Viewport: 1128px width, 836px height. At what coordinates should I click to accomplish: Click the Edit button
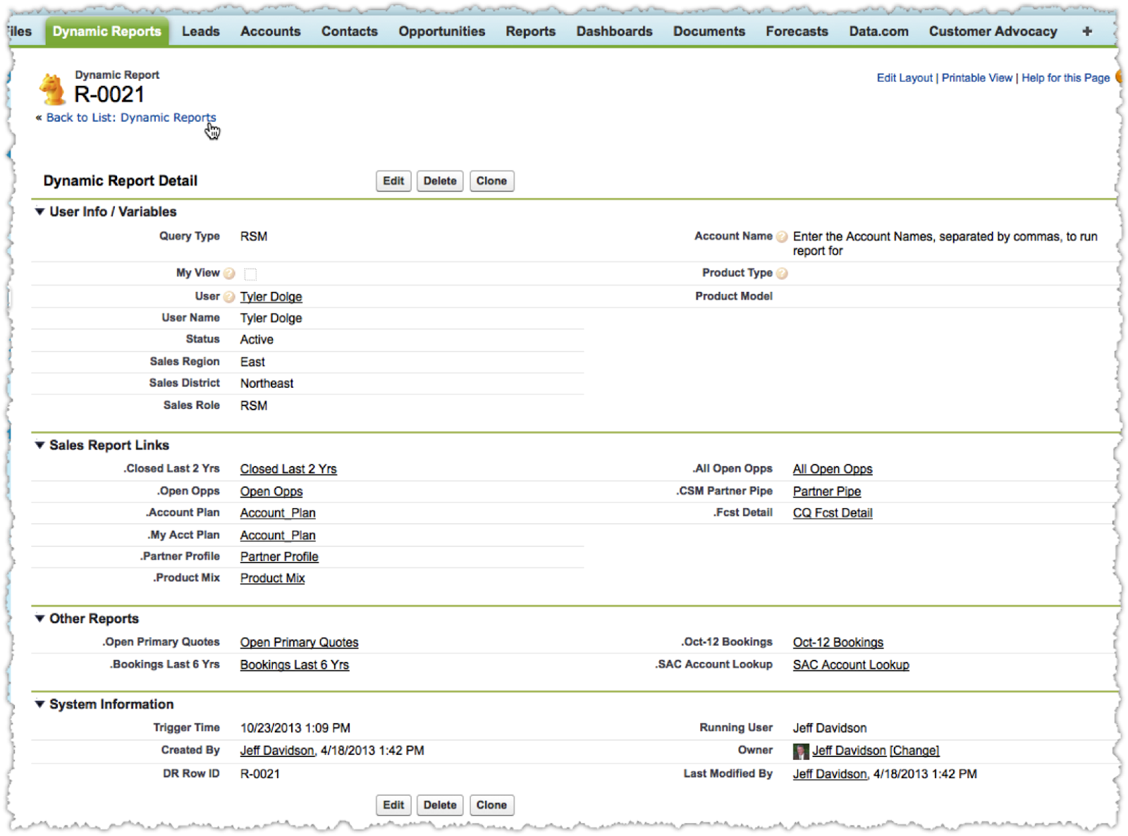[x=393, y=181]
